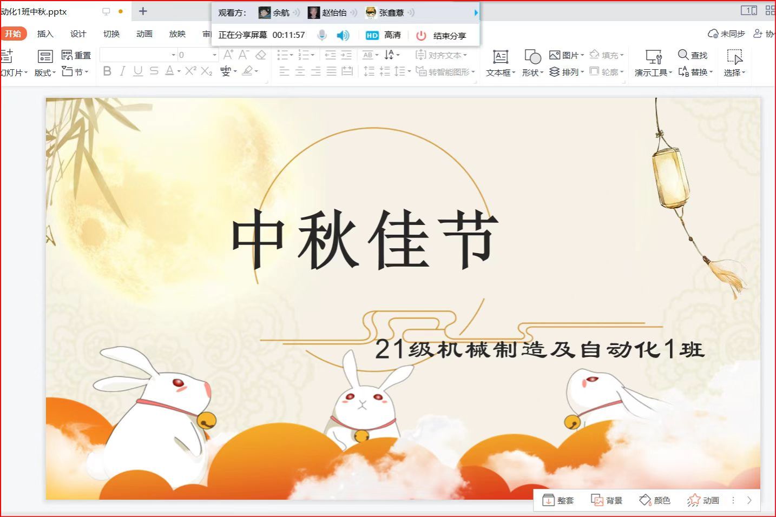Mute the microphone in sharing bar
776x517 pixels.
click(322, 35)
